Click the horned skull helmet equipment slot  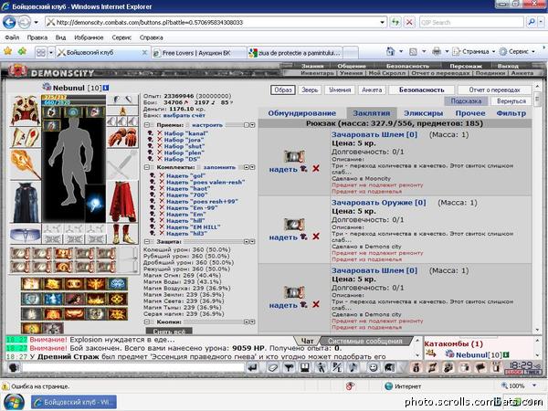[25, 111]
